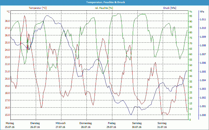Viewport: 209px width, 130px height.
Task: Select the red 'Temperatur [°C]' legend label
Action: pos(38,8)
